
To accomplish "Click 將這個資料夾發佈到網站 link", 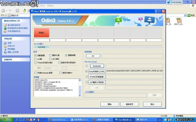I will 18,28.
